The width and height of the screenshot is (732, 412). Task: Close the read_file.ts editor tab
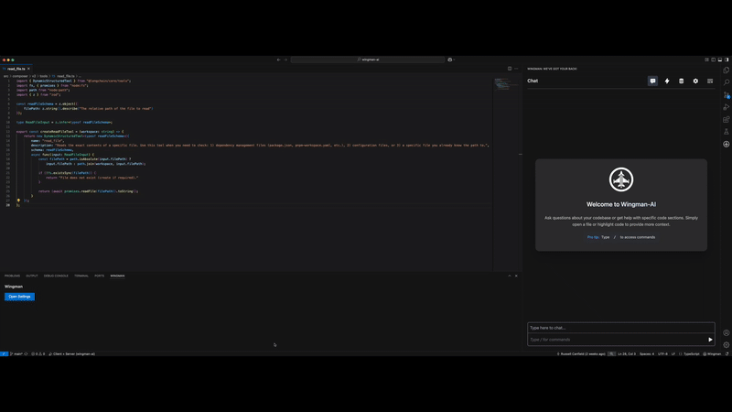coord(28,69)
